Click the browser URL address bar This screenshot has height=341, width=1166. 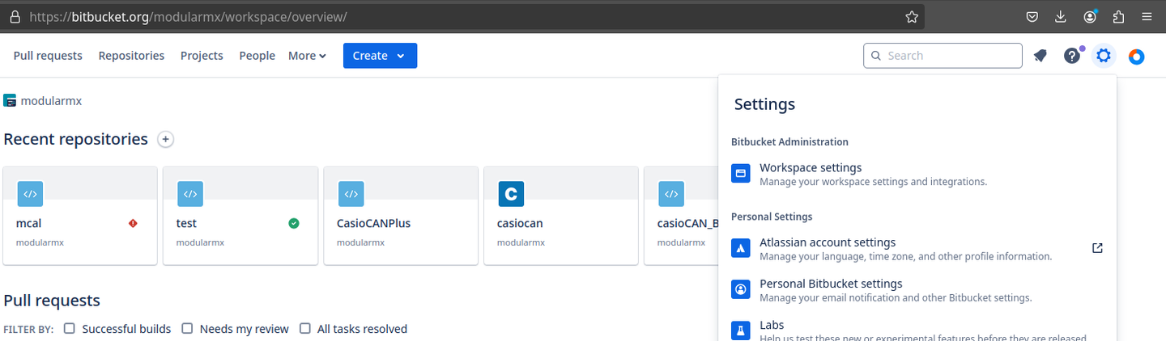(x=463, y=17)
